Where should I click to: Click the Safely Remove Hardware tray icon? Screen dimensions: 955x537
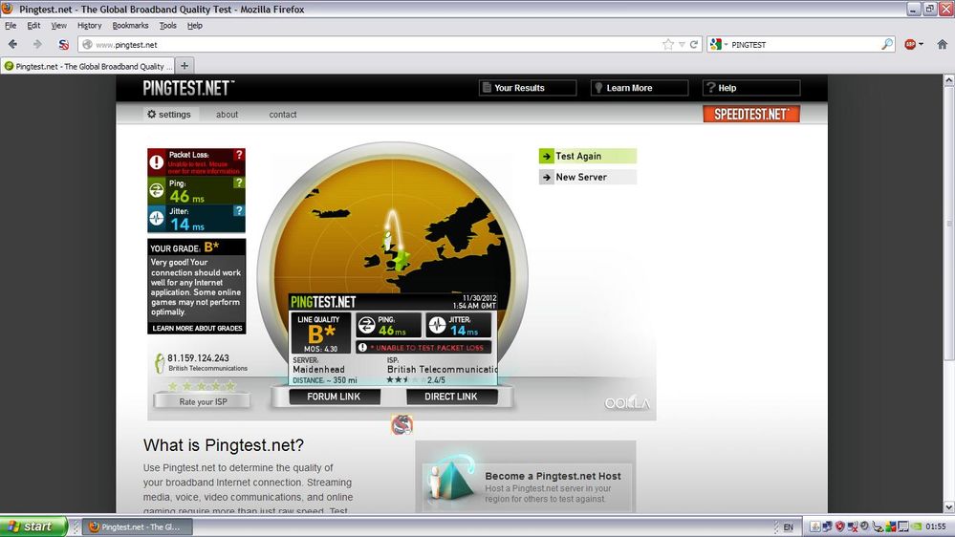pyautogui.click(x=878, y=527)
